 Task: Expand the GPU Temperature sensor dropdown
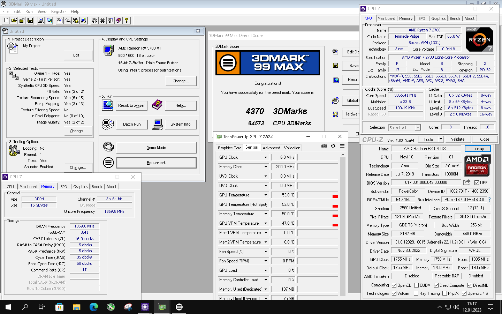pos(266,195)
